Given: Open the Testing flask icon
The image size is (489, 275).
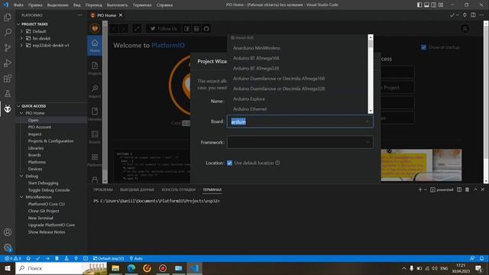Looking at the screenshot, I should [x=8, y=93].
